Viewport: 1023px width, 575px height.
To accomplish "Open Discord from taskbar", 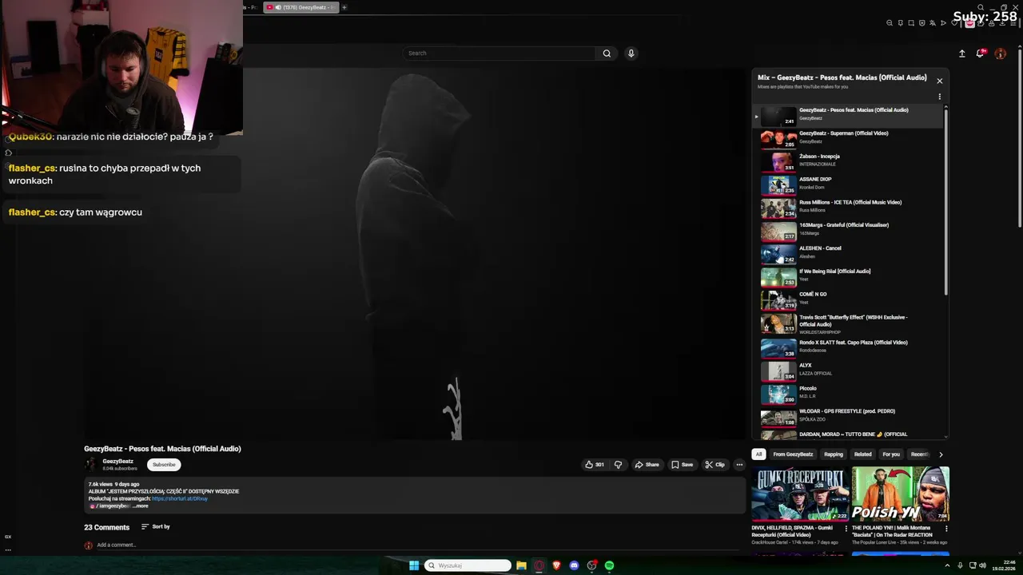I will coord(574,565).
